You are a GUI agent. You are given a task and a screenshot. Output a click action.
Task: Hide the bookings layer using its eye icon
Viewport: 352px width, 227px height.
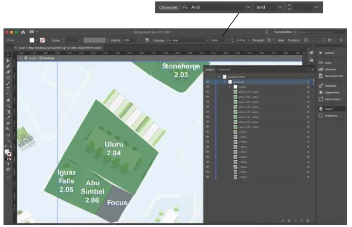(x=207, y=82)
